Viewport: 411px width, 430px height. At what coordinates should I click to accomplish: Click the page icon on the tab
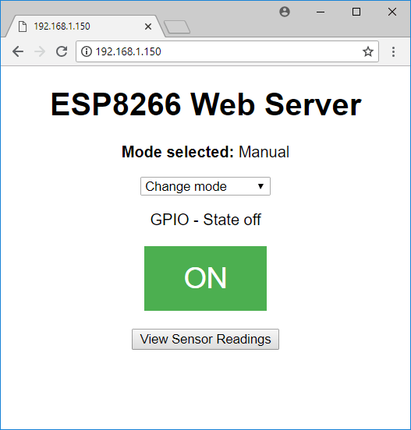[x=23, y=26]
